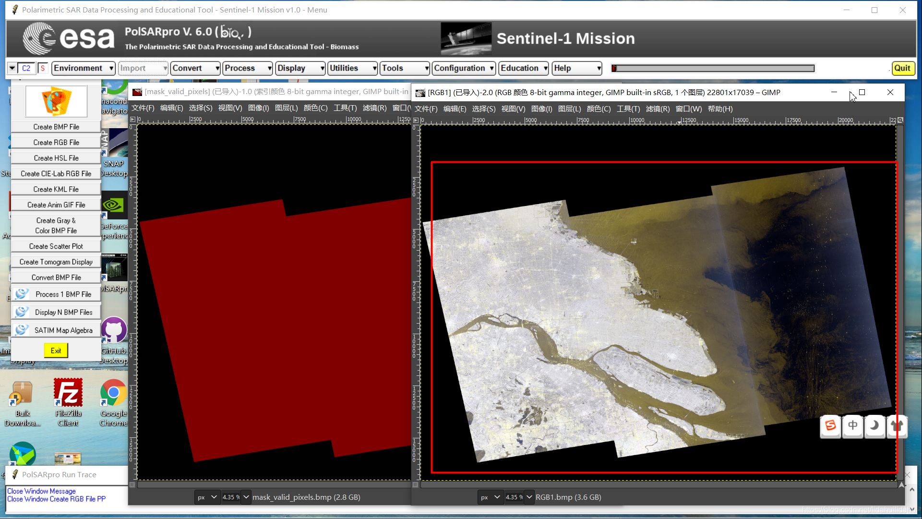
Task: Click the Create Scatter Plot icon
Action: pos(56,246)
